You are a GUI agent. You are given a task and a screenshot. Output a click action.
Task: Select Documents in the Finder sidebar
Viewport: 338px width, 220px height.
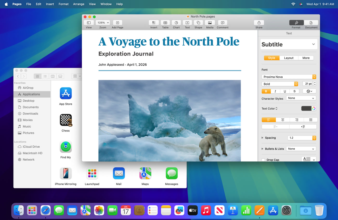click(31, 107)
